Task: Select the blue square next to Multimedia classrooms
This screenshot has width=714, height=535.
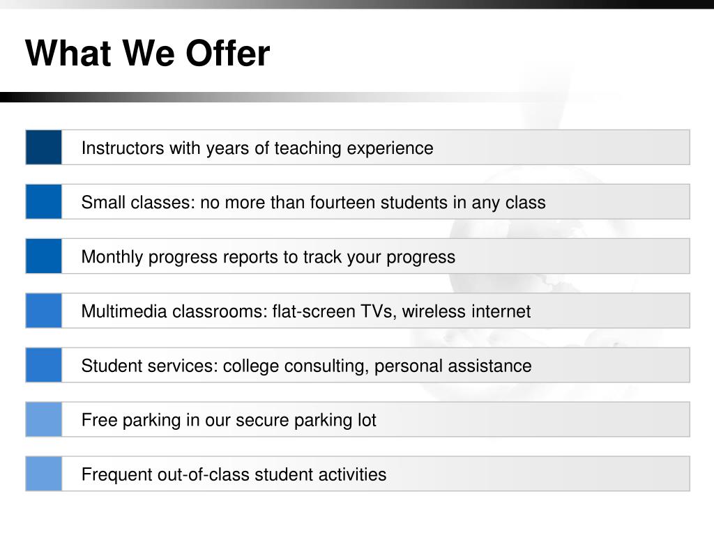Action: click(44, 310)
